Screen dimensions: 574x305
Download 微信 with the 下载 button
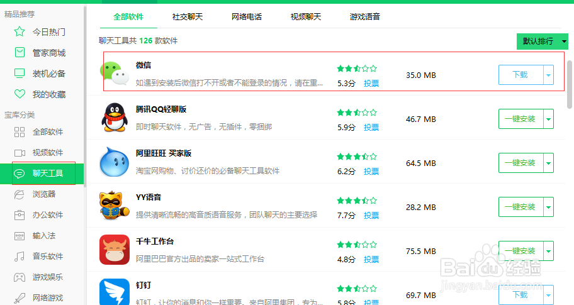521,75
